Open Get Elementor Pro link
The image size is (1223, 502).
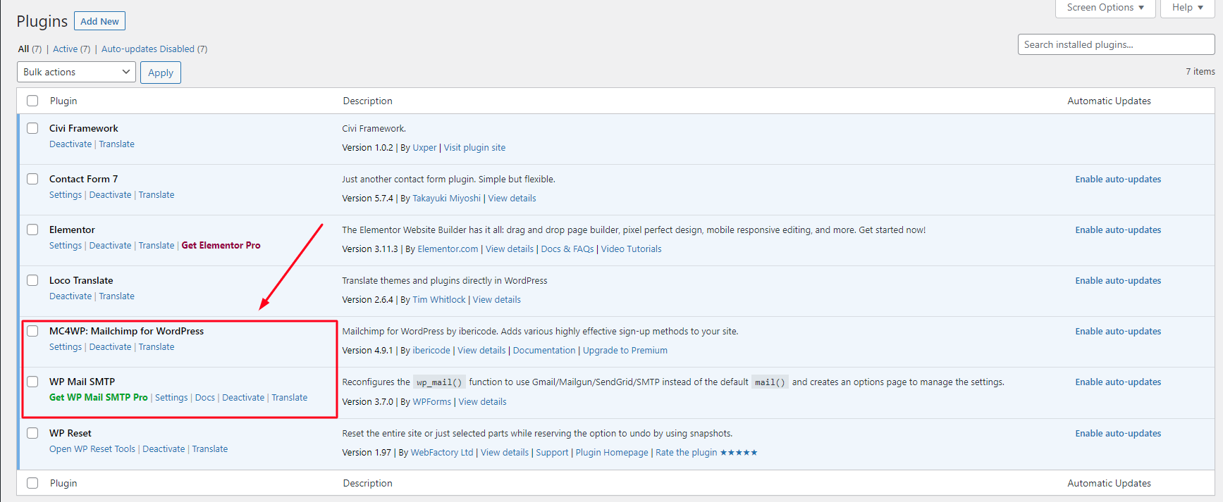click(221, 246)
